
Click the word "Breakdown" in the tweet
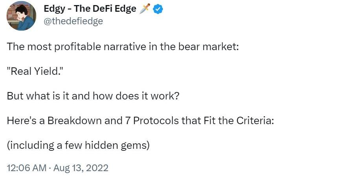(70, 121)
